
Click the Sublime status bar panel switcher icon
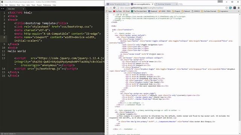tap(2, 134)
